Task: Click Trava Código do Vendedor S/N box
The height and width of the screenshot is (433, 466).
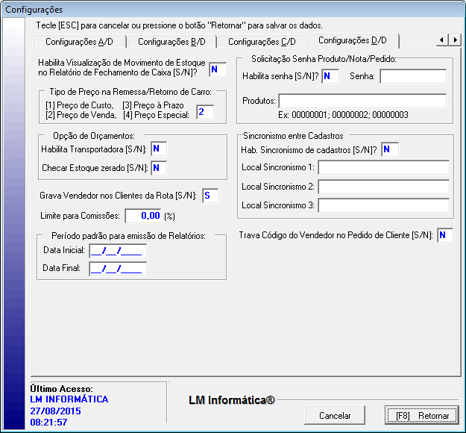Action: pos(444,236)
